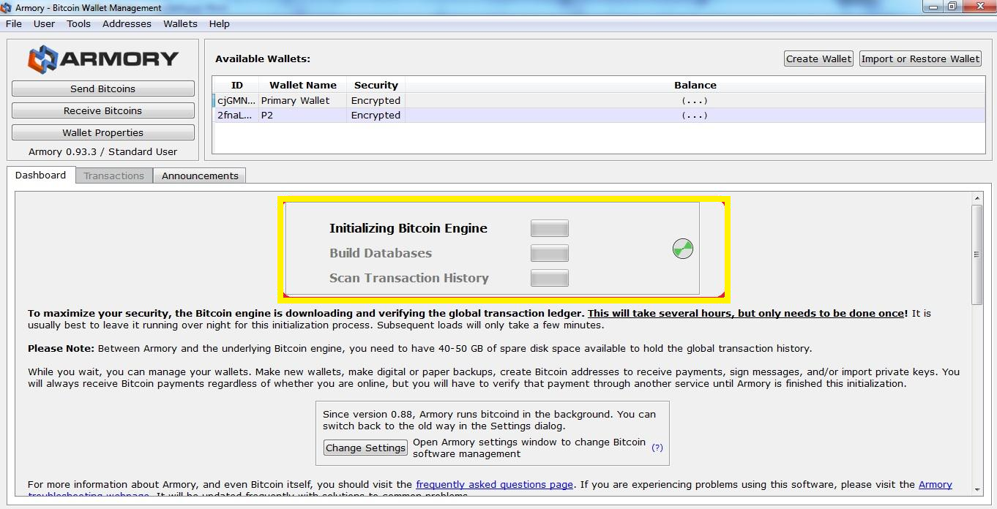Image resolution: width=997 pixels, height=509 pixels.
Task: Click Import or Restore Wallet
Action: (920, 59)
